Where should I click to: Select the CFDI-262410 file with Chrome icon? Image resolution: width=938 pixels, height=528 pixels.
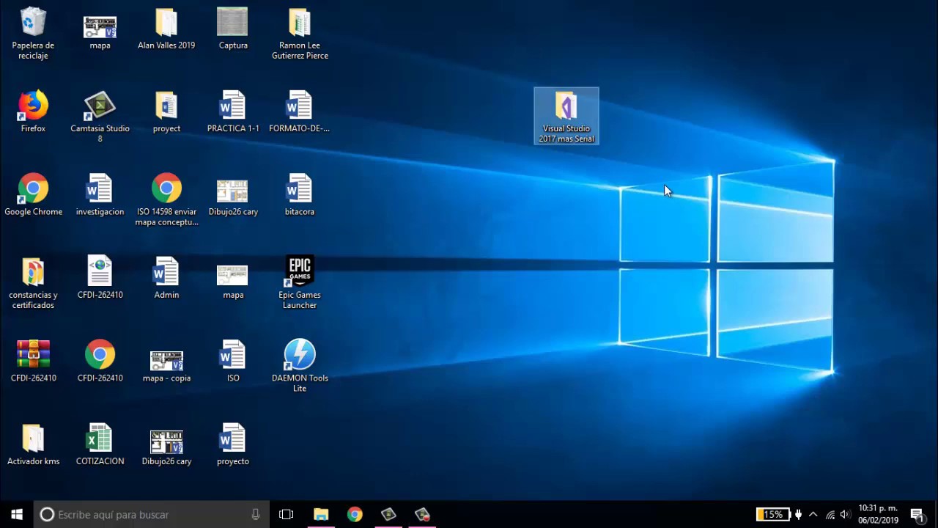[100, 362]
